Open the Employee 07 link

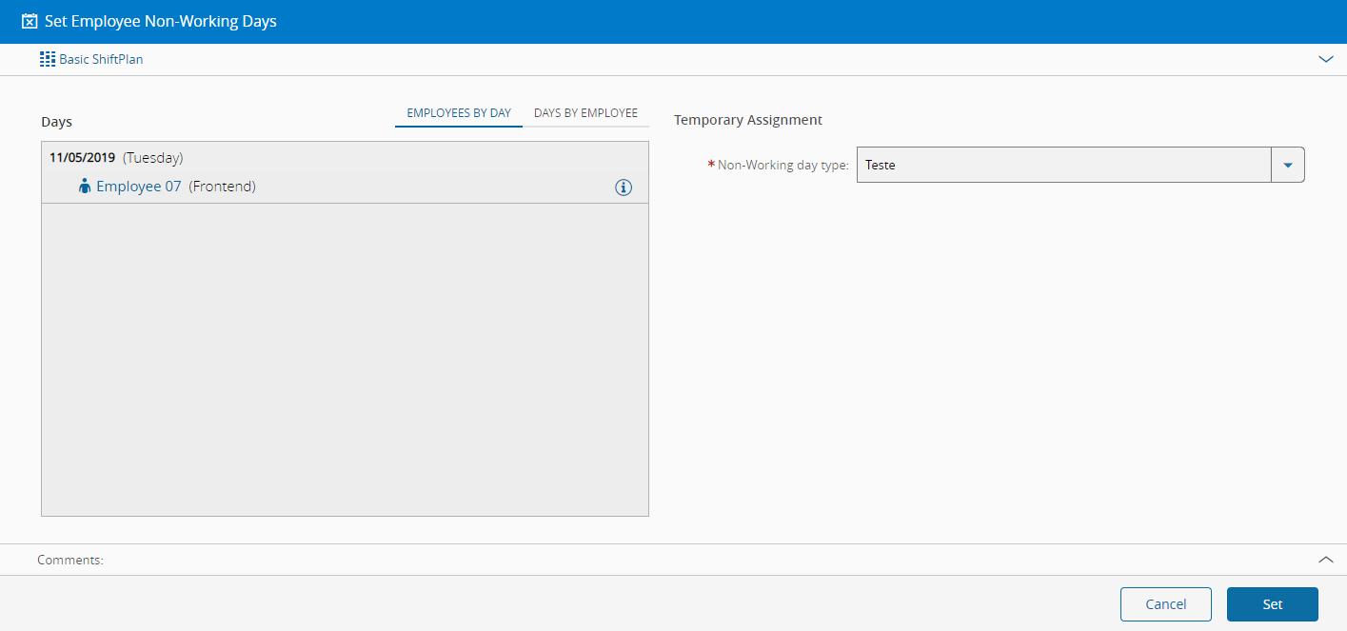coord(138,187)
